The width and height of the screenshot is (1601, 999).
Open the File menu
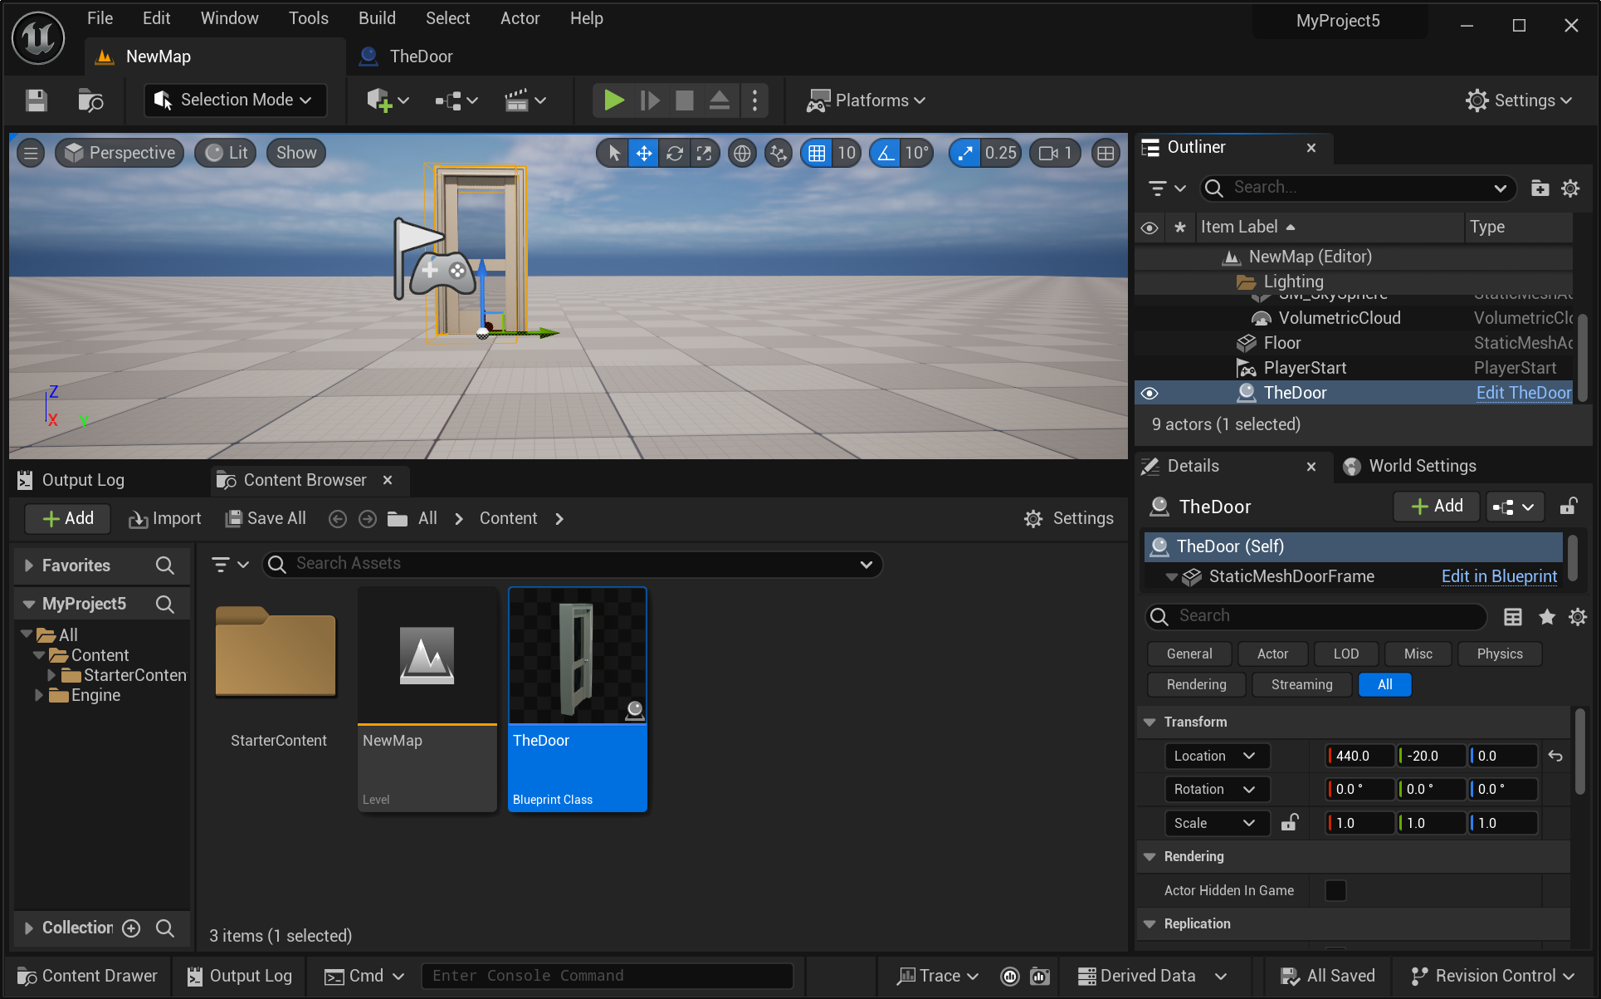click(100, 18)
